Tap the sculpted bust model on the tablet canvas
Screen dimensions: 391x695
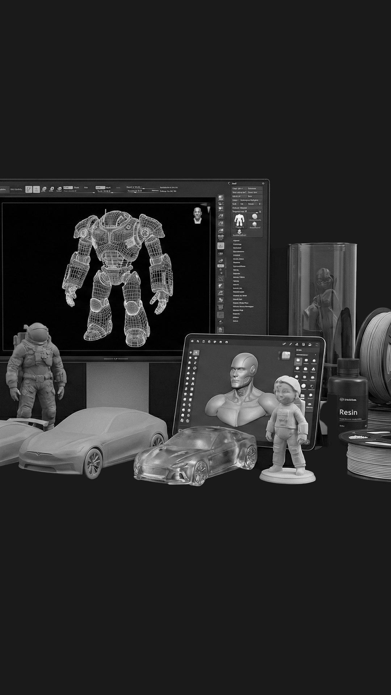coord(241,389)
